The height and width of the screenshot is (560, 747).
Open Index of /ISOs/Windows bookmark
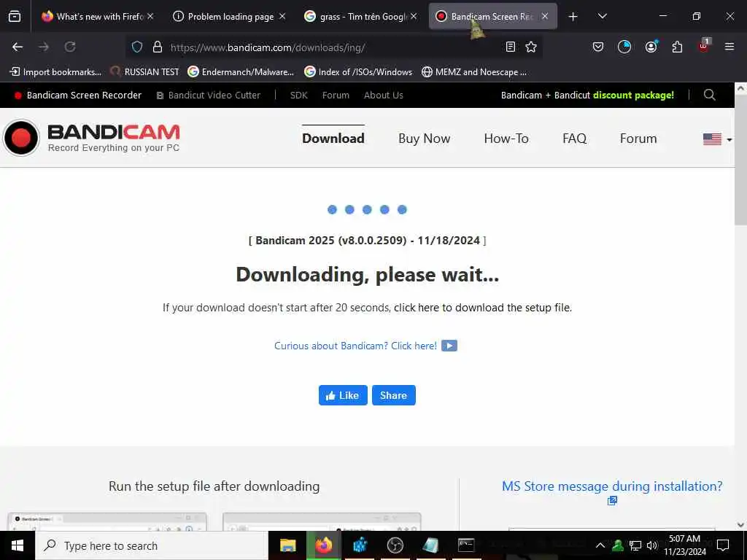(x=357, y=72)
